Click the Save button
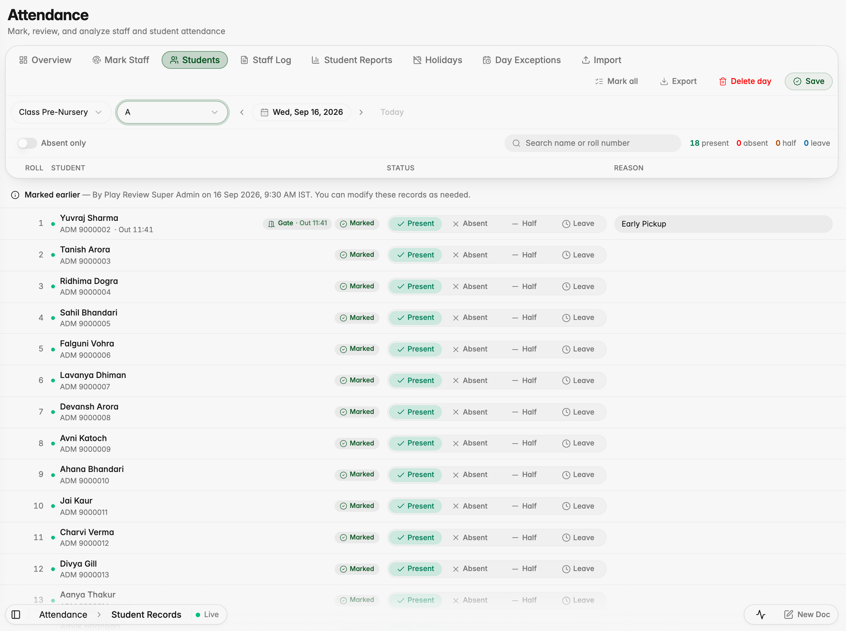The height and width of the screenshot is (631, 846). pyautogui.click(x=808, y=81)
